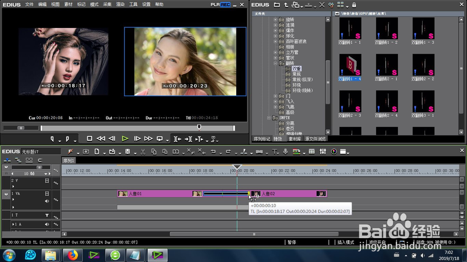The image size is (467, 262).
Task: Click the Play button in the player
Action: (x=125, y=138)
